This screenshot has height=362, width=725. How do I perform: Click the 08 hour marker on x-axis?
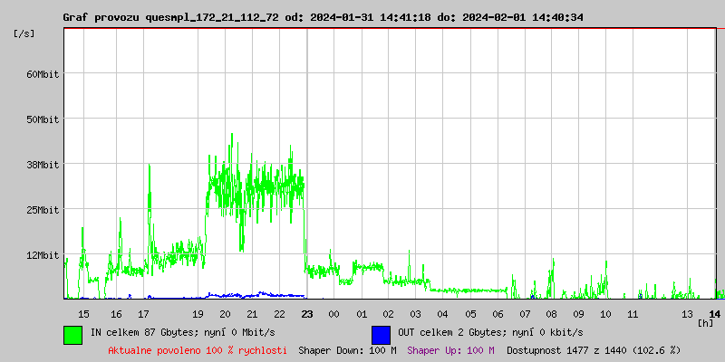point(551,313)
